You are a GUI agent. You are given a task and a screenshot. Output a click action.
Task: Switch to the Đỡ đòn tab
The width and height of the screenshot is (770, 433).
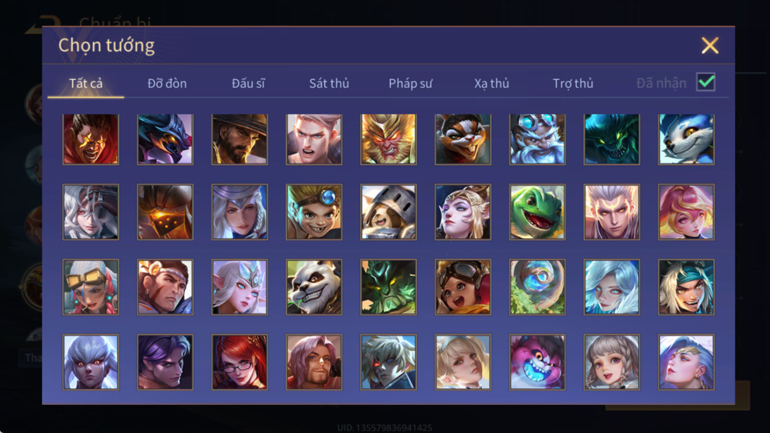[x=167, y=83]
